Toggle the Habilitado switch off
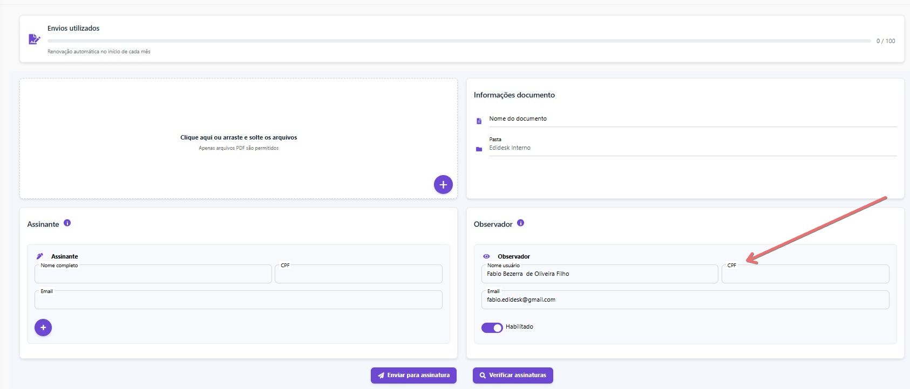 coord(492,328)
